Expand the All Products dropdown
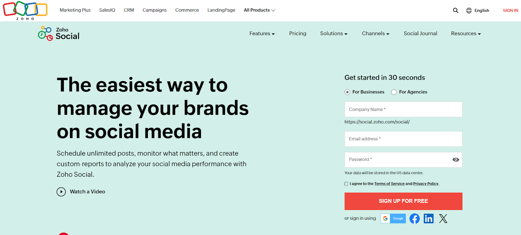Screen dimensions: 521x235 (x=260, y=10)
